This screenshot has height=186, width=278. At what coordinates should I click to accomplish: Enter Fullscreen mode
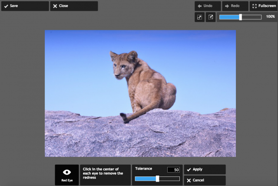coord(264,6)
